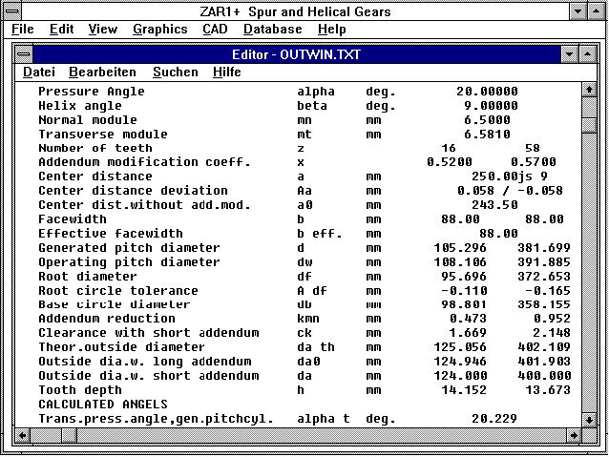This screenshot has height=457, width=609.
Task: Click the horizontal scrollbar thumb
Action: [x=69, y=435]
